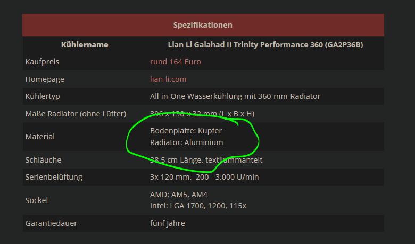
Task: Click the Homepage row label
Action: tap(45, 79)
